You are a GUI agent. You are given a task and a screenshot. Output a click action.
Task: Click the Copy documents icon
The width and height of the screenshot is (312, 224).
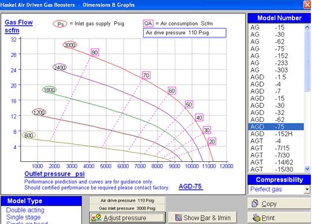tap(255, 204)
